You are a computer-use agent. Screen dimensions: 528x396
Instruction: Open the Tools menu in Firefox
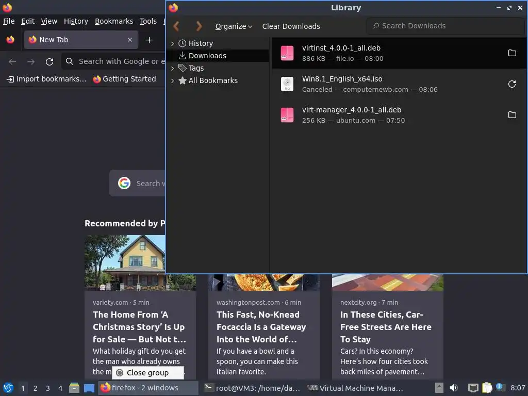point(148,21)
